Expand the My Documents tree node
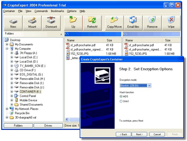187x141 pixels. (x=7, y=44)
